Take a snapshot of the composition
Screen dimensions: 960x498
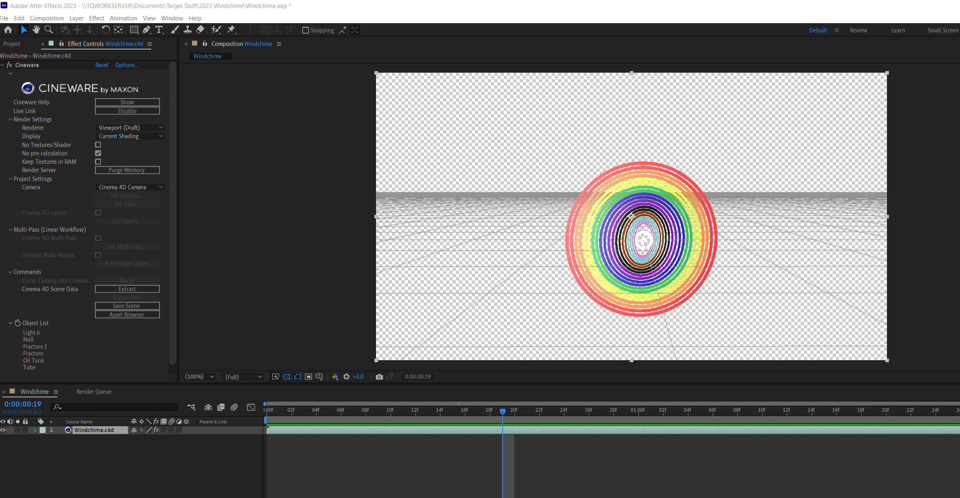(x=379, y=377)
